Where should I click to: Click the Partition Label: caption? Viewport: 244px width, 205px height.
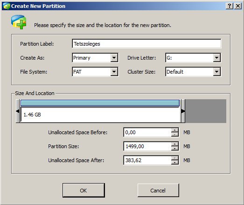click(37, 44)
